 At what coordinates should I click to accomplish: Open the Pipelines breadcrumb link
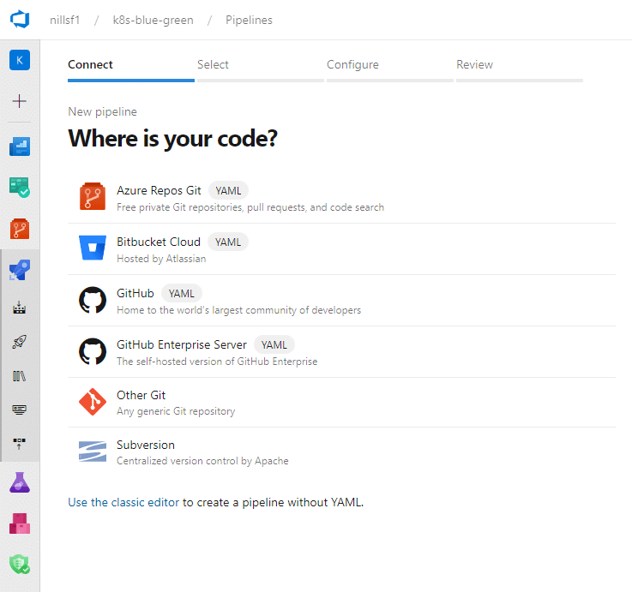[249, 20]
